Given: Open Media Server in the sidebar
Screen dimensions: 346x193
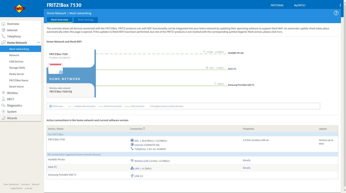Looking at the screenshot, I should 16,74.
